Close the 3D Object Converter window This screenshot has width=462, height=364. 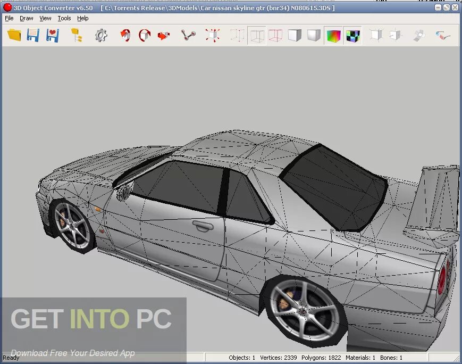(455, 7)
